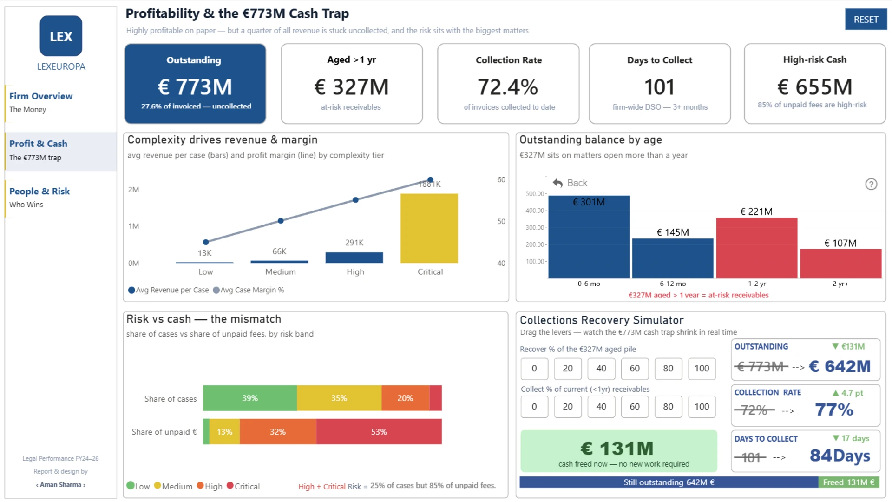Select the Outstanding €773M card

195,84
